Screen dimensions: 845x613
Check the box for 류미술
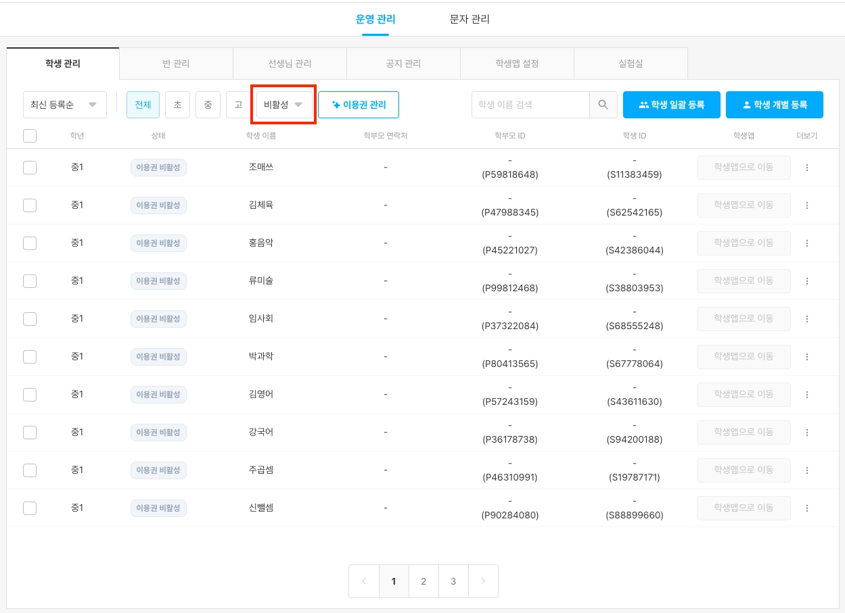pos(30,281)
